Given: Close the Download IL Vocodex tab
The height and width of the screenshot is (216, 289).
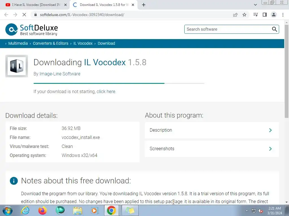Looking at the screenshot, I should (133, 5).
